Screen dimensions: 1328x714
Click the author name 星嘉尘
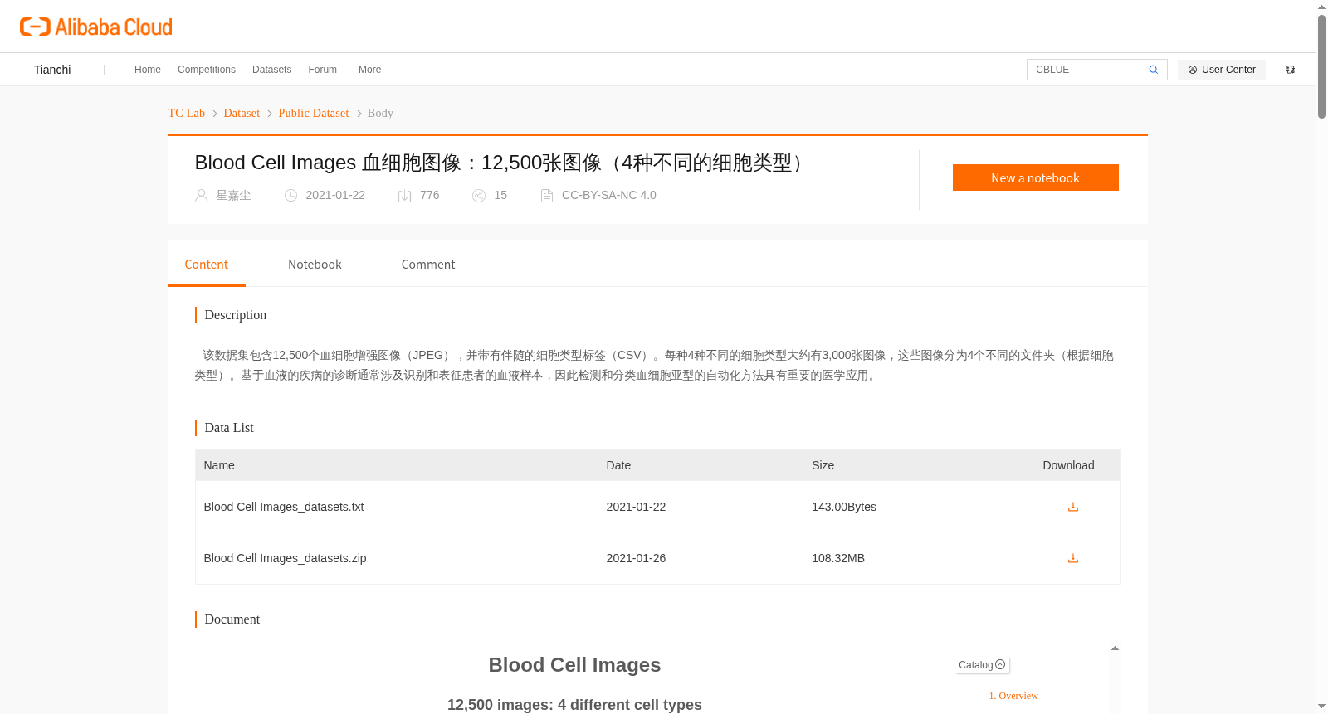pyautogui.click(x=233, y=196)
